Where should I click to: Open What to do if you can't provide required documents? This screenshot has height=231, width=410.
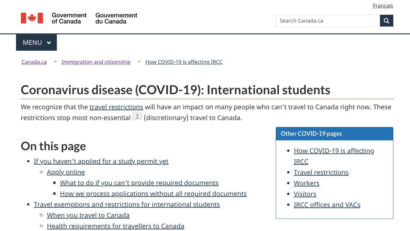pos(139,183)
